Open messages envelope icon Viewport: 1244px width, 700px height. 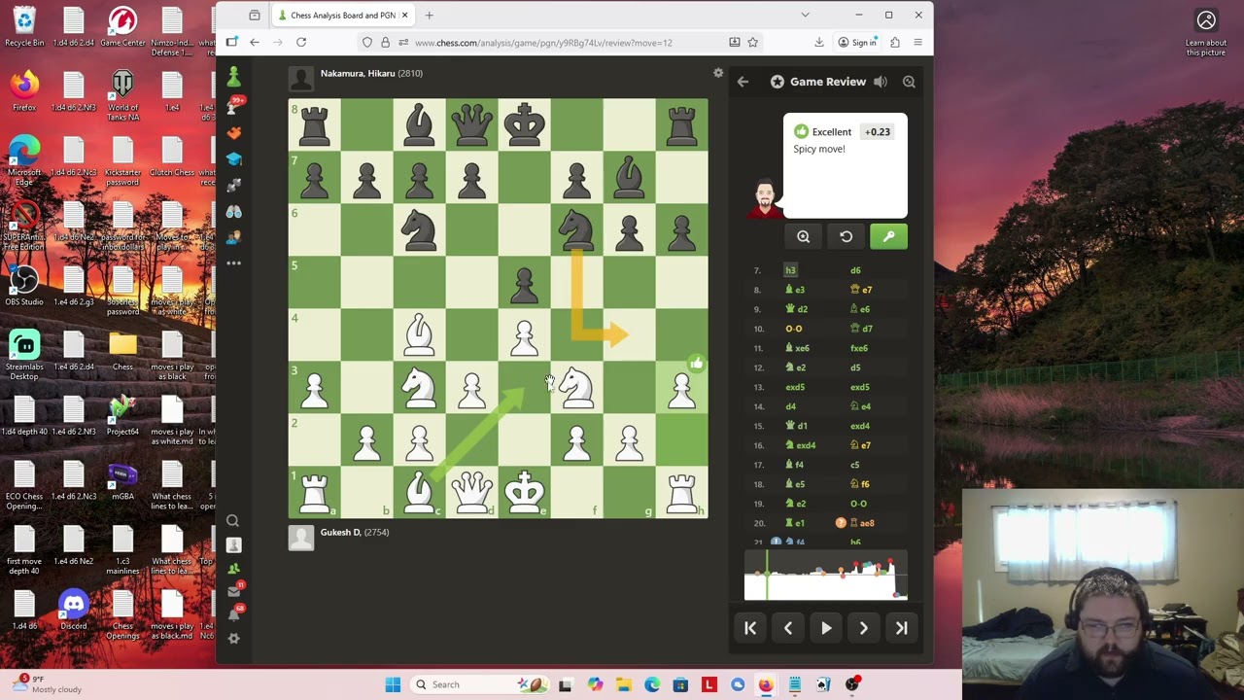(233, 591)
